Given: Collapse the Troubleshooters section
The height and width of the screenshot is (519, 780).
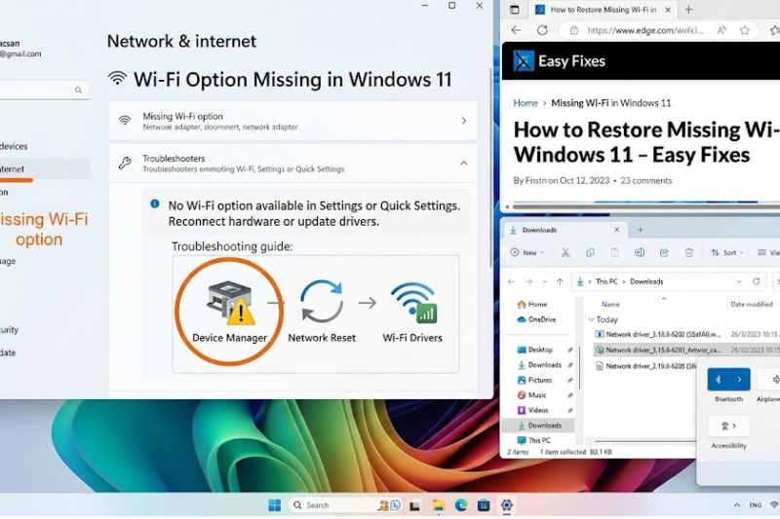Looking at the screenshot, I should (463, 164).
